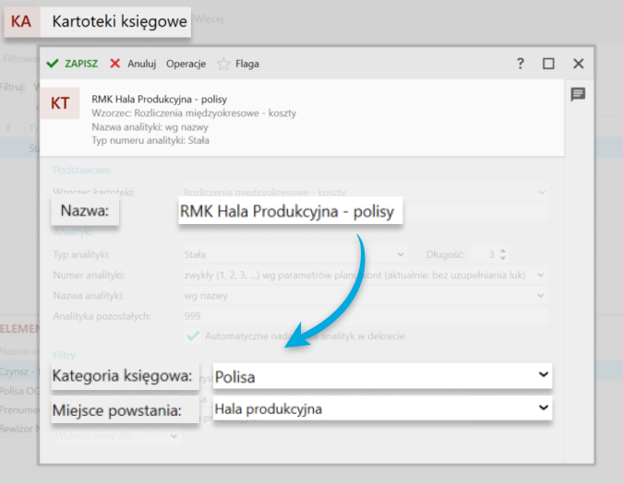Open the Miejsce powstania dropdown
The image size is (623, 484).
pyautogui.click(x=541, y=407)
